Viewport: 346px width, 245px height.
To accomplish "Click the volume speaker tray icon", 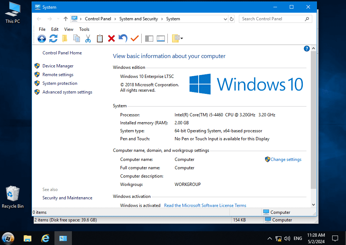I will [x=287, y=238].
